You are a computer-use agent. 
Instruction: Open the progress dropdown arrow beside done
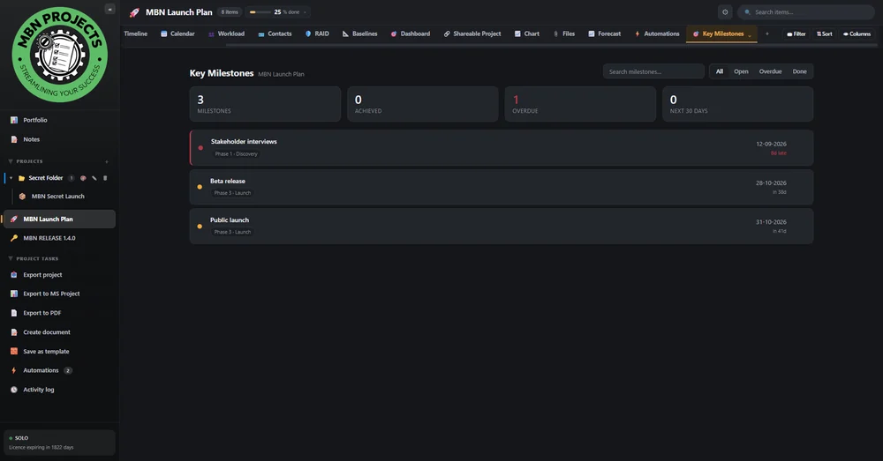point(306,11)
